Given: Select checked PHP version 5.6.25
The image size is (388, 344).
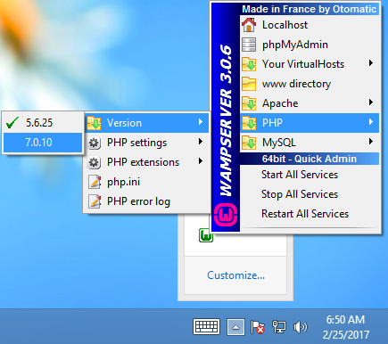Looking at the screenshot, I should coord(43,123).
